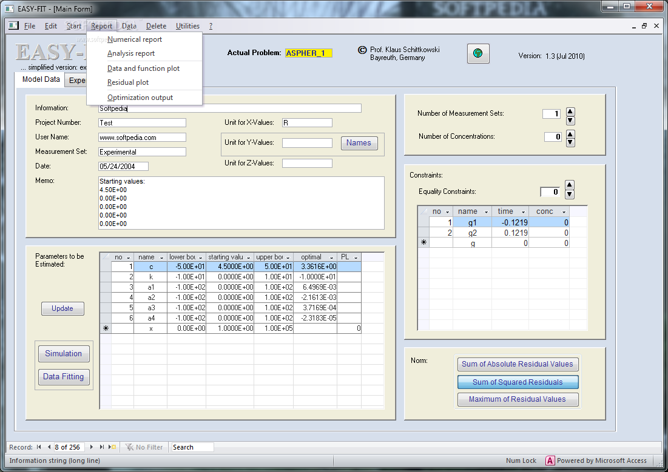Open 'lower bound' column filter dropdown
The image size is (668, 472).
tap(200, 258)
